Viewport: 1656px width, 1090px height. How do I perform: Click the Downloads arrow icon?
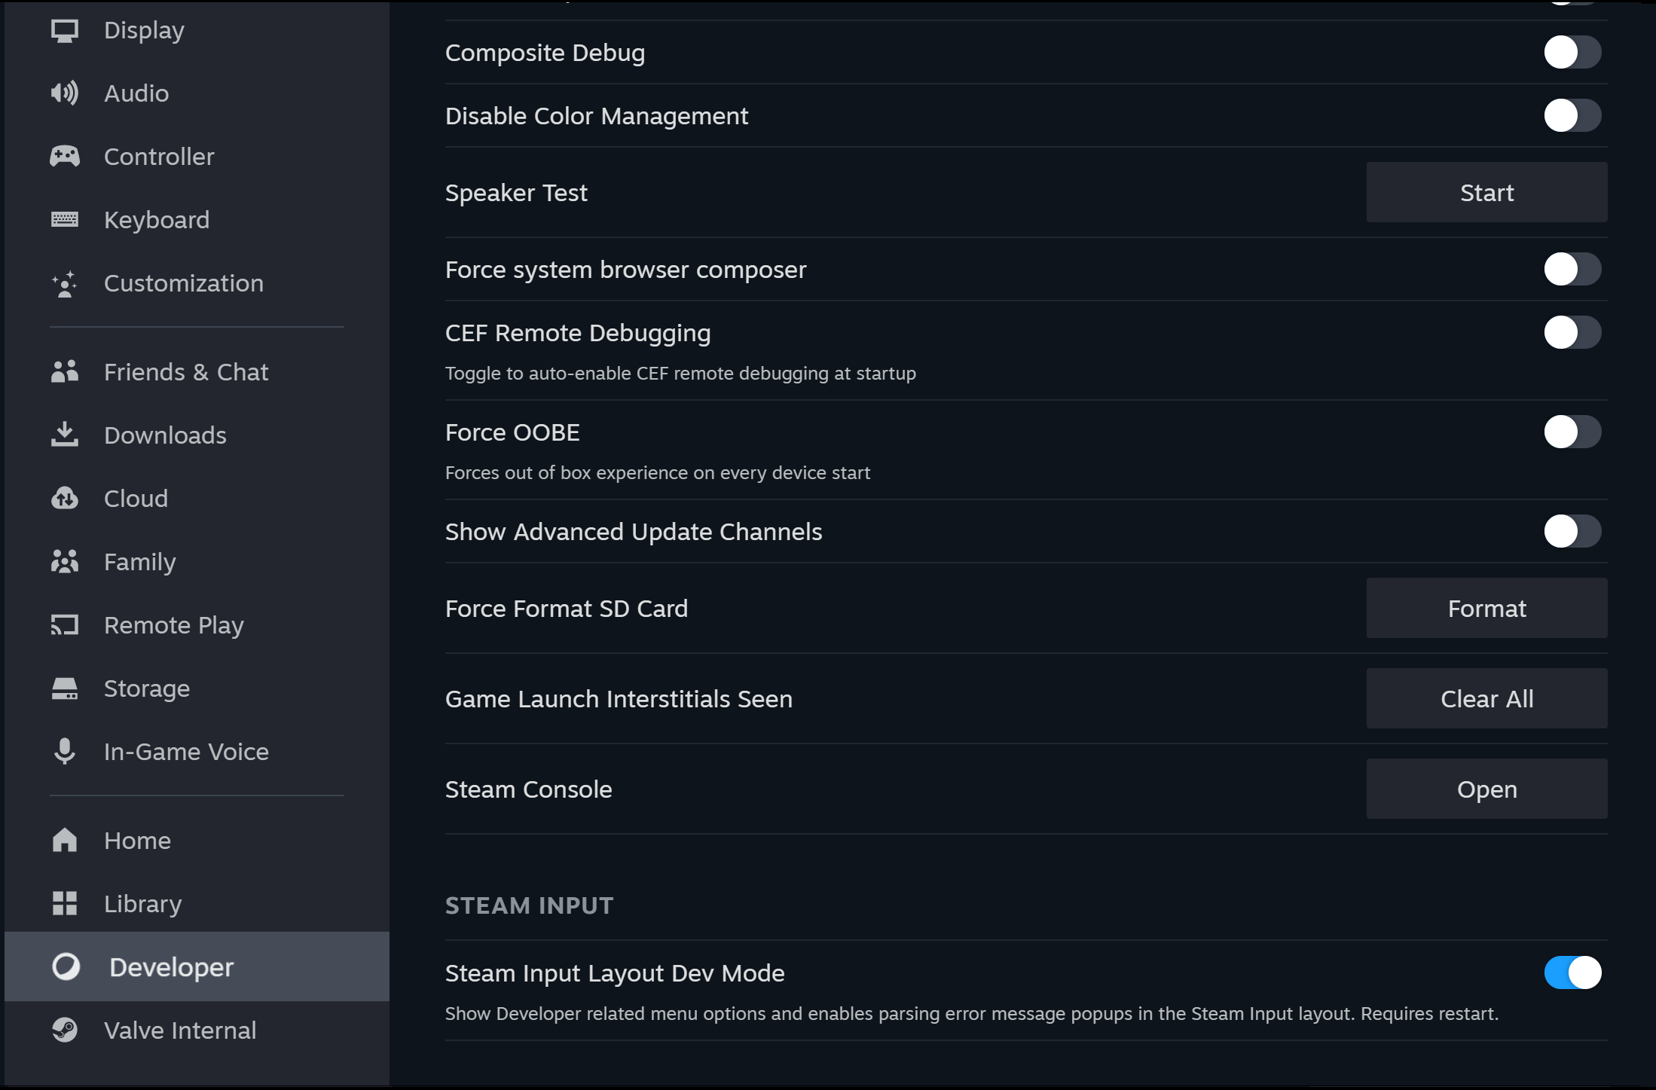pyautogui.click(x=65, y=435)
